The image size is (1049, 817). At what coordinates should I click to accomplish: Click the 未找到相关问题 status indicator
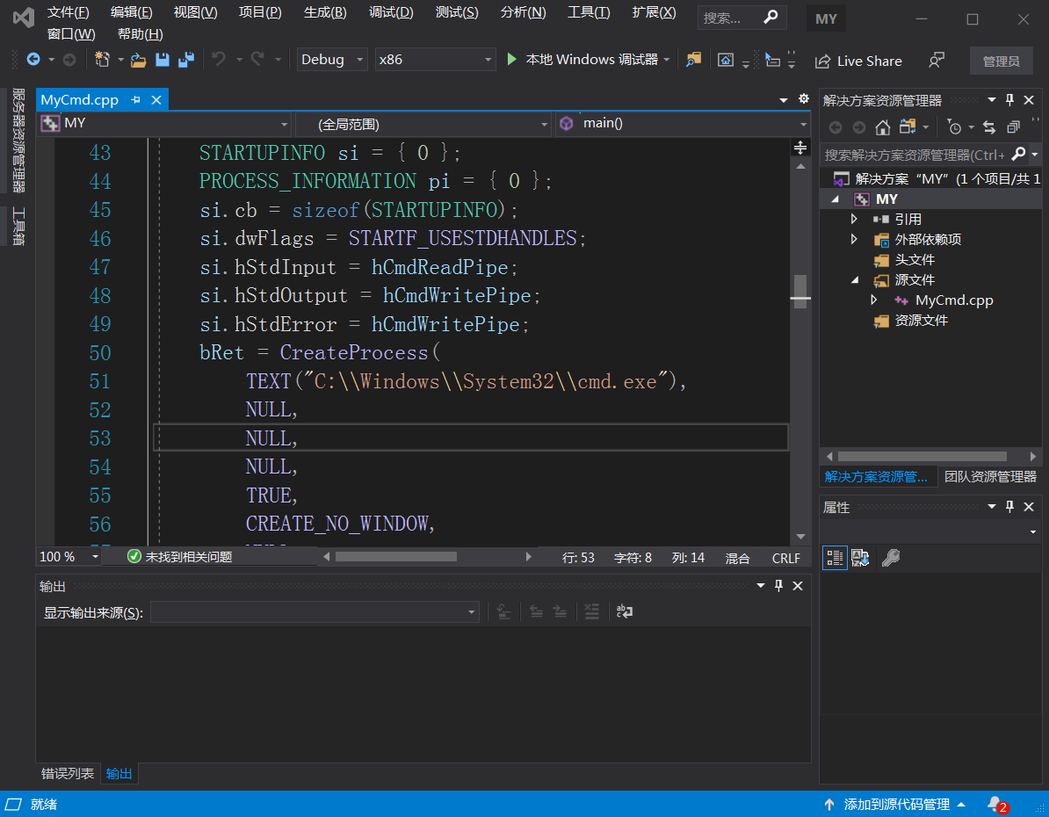click(179, 557)
